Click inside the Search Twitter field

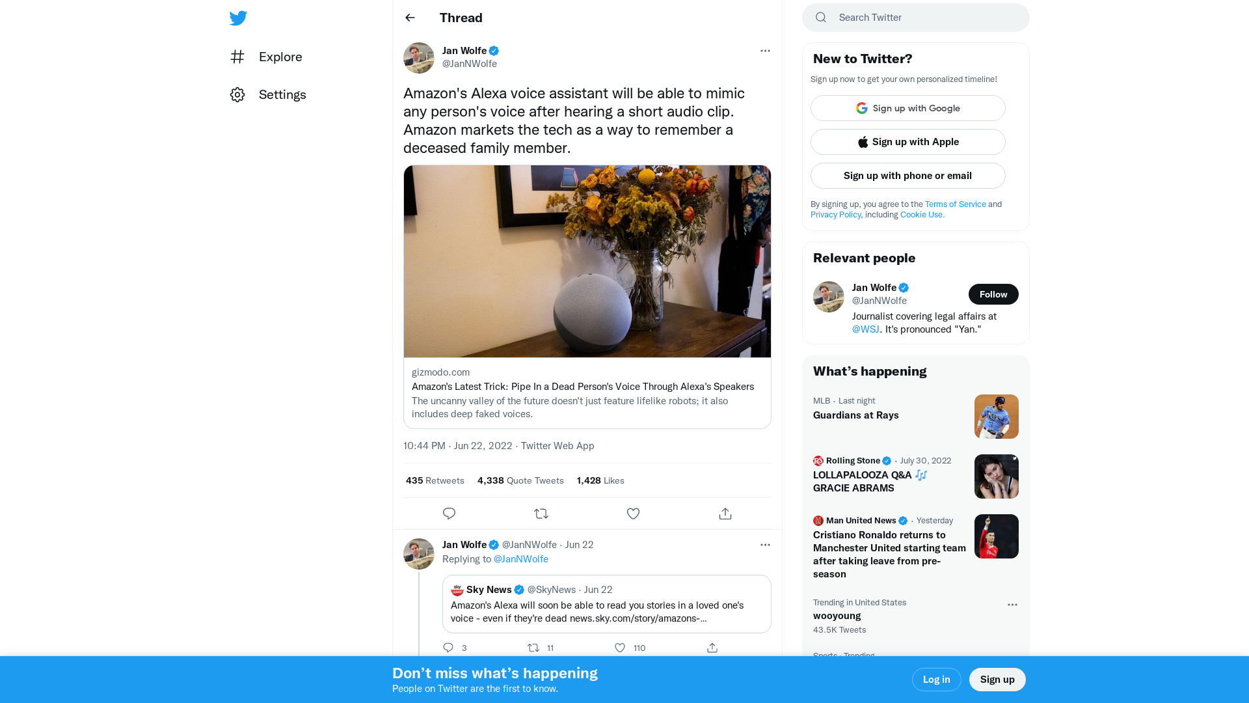click(x=911, y=18)
